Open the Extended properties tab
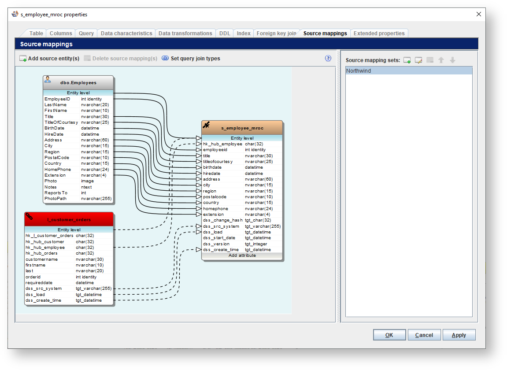 point(379,33)
